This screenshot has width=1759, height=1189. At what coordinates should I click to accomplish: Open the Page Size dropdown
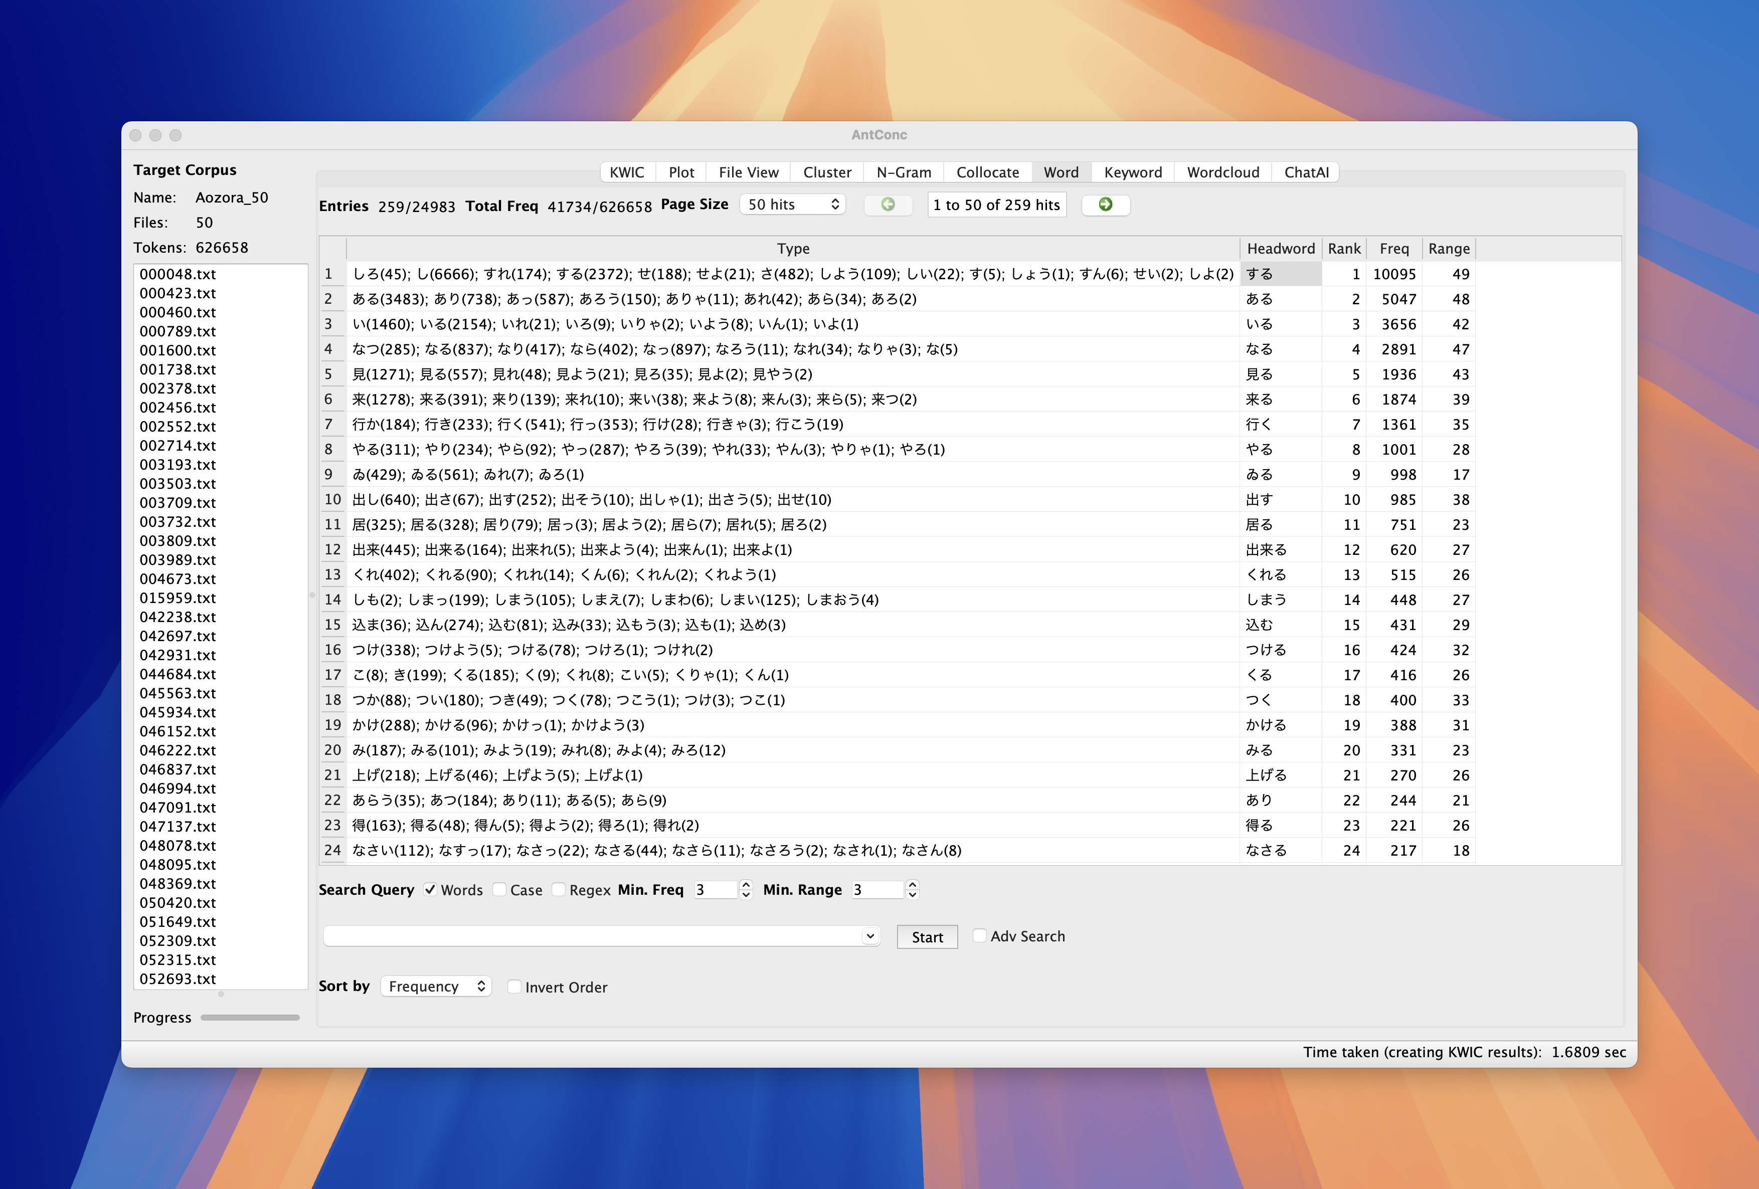pyautogui.click(x=792, y=205)
